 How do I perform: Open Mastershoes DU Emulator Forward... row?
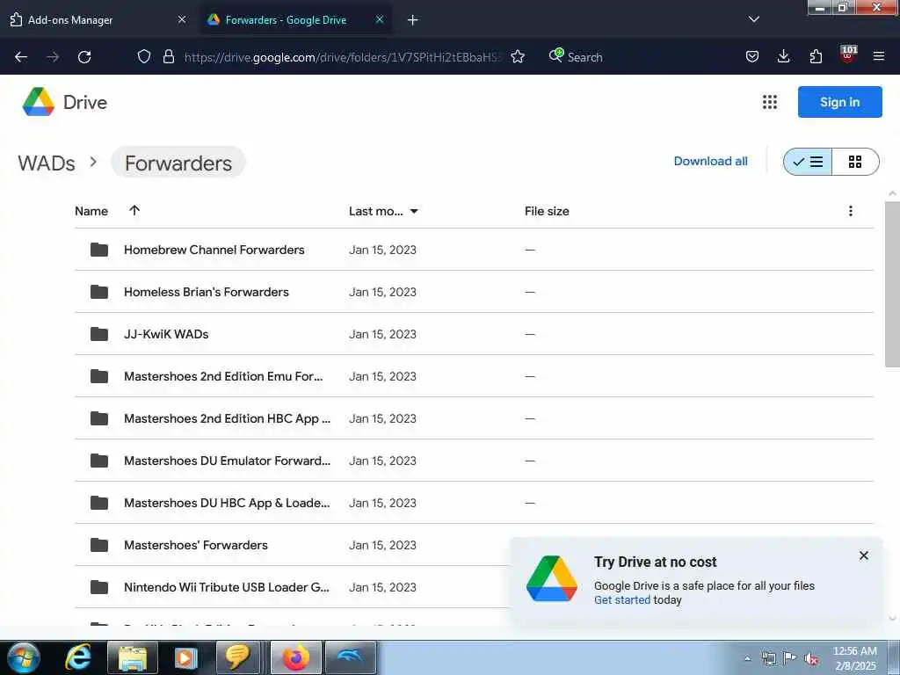[474, 461]
